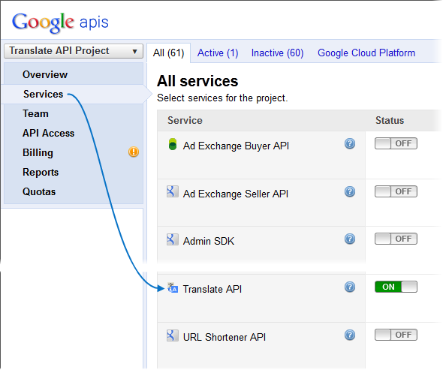Viewport: 443px width, 370px height.
Task: Open Quotas in the sidebar
Action: point(39,191)
